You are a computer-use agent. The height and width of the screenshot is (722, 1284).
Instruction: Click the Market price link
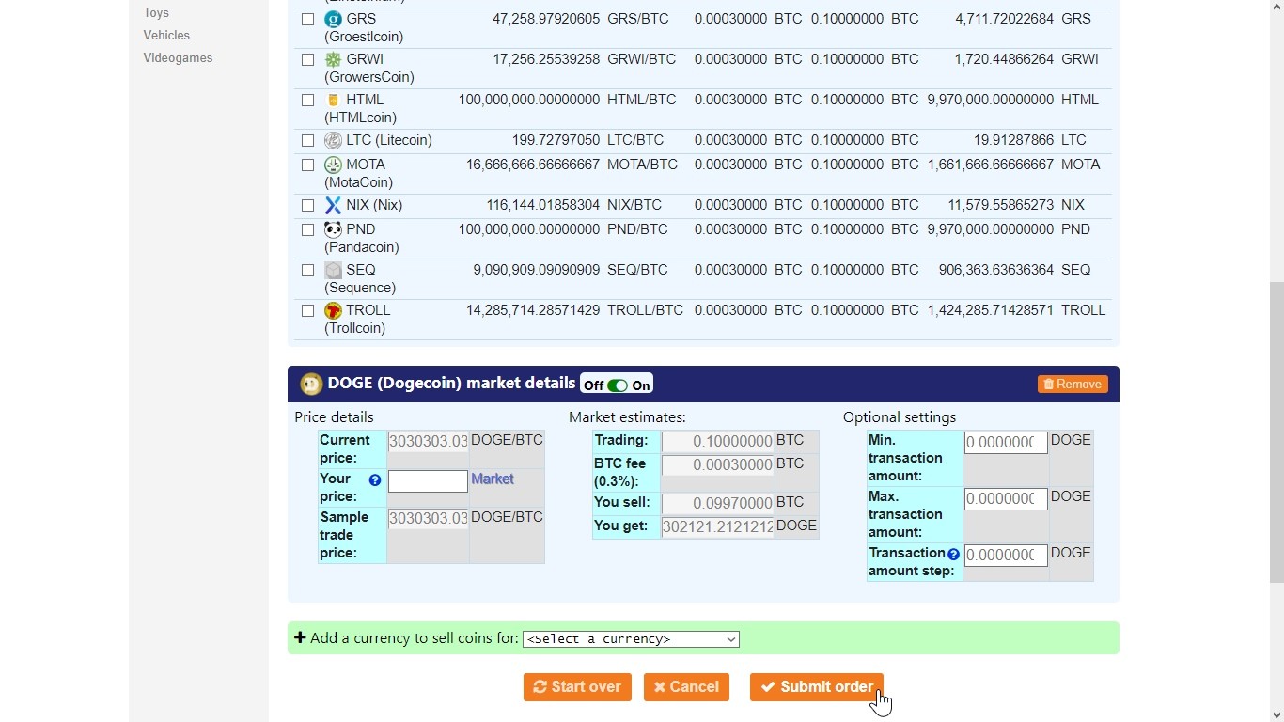pos(492,479)
